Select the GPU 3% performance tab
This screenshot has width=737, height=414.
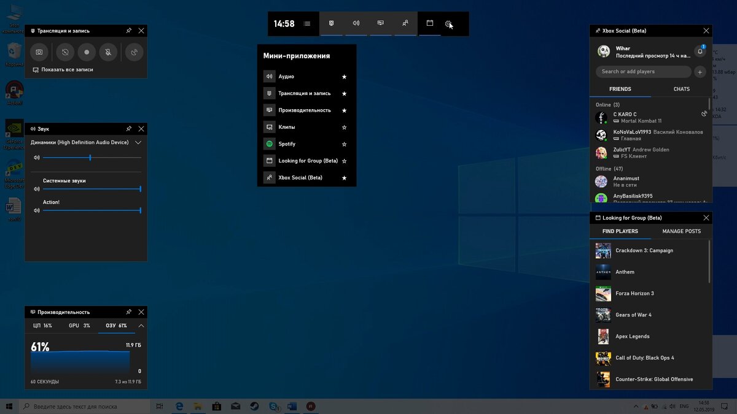click(x=79, y=326)
